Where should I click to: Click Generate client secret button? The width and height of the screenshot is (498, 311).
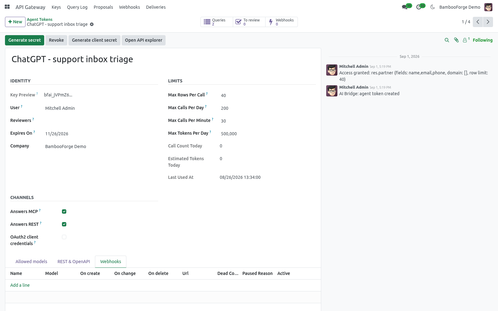[94, 40]
